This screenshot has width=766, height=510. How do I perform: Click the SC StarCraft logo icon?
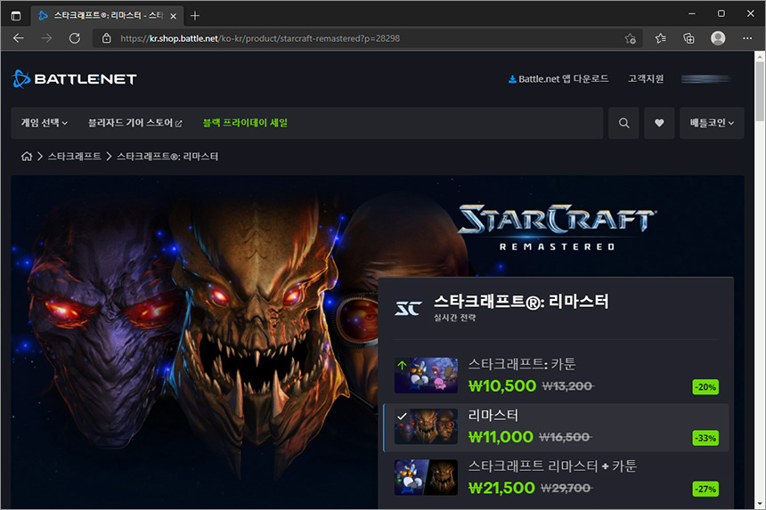pyautogui.click(x=409, y=308)
